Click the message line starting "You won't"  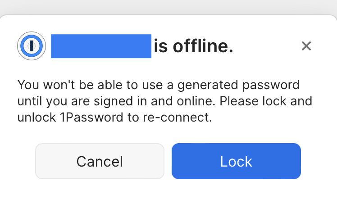click(158, 85)
